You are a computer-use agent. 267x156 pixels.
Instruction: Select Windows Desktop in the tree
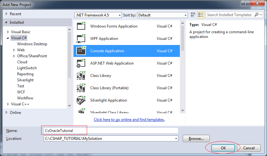[32, 44]
